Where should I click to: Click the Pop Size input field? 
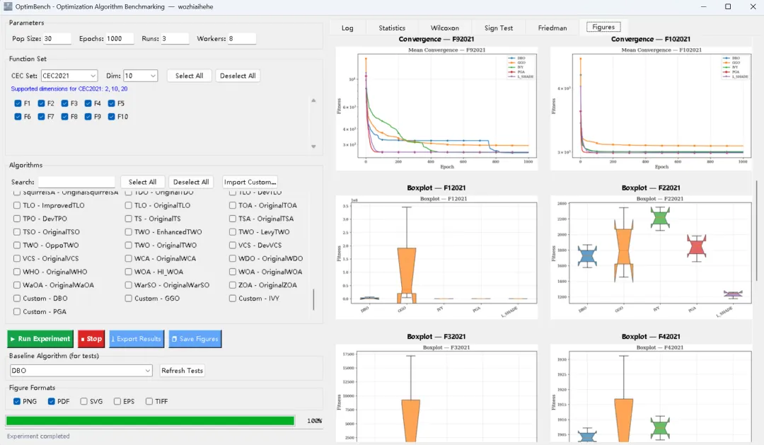pyautogui.click(x=57, y=38)
